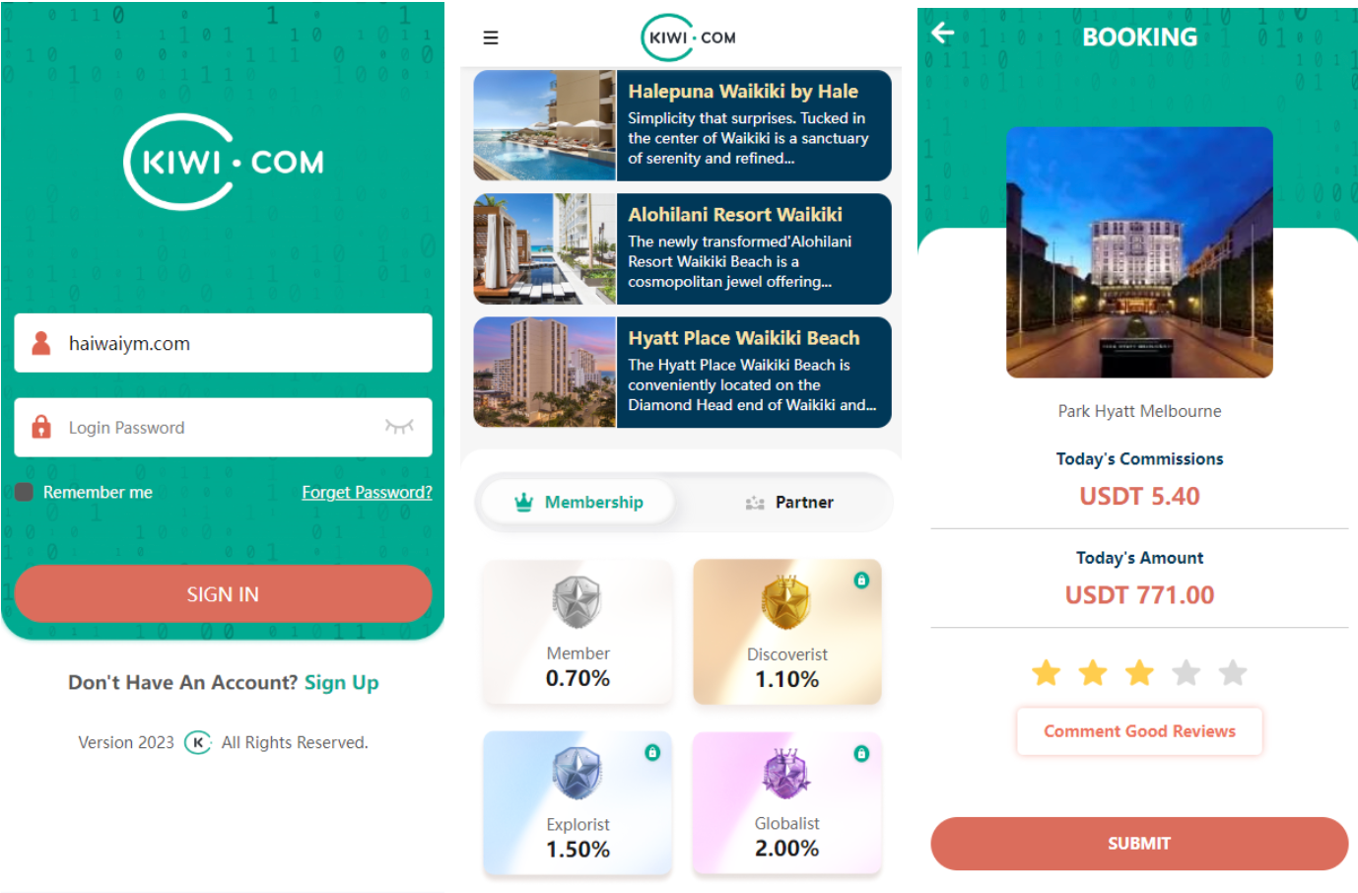Image resolution: width=1358 pixels, height=893 pixels.
Task: Switch to the Partner tab
Action: [789, 502]
